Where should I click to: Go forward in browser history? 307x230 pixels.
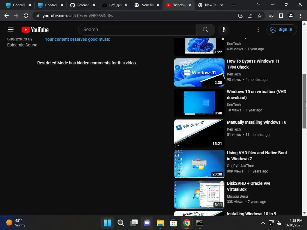pyautogui.click(x=16, y=16)
